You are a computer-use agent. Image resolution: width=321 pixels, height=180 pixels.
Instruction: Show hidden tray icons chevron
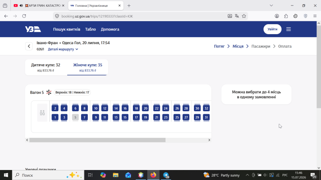[247, 175]
